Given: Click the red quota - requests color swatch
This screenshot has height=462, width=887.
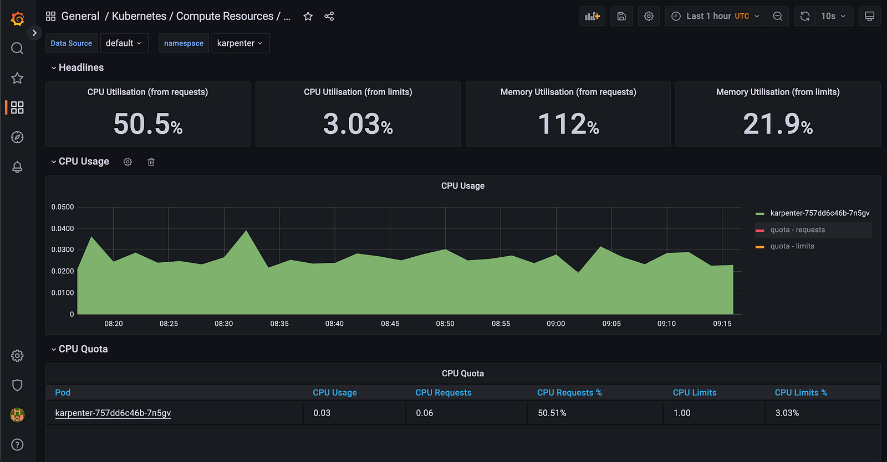Looking at the screenshot, I should [x=759, y=230].
